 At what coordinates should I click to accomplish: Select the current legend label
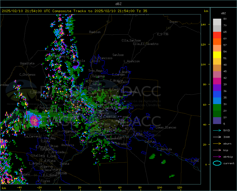pos(229,163)
